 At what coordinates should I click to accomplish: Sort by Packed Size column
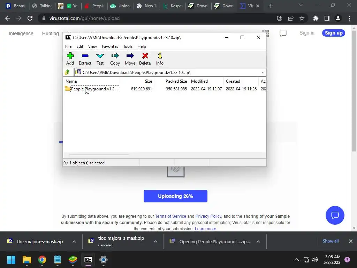coord(176,81)
